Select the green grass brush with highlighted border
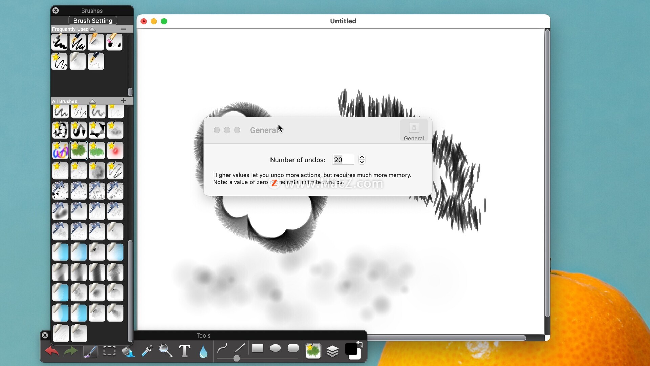The height and width of the screenshot is (366, 650). (79, 150)
